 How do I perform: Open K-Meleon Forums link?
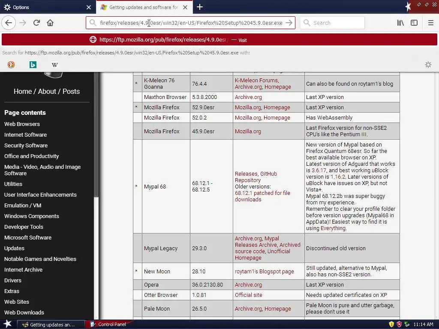256,80
